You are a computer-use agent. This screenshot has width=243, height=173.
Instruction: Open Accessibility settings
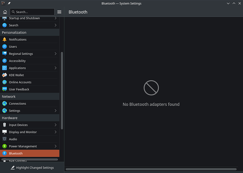(30, 61)
